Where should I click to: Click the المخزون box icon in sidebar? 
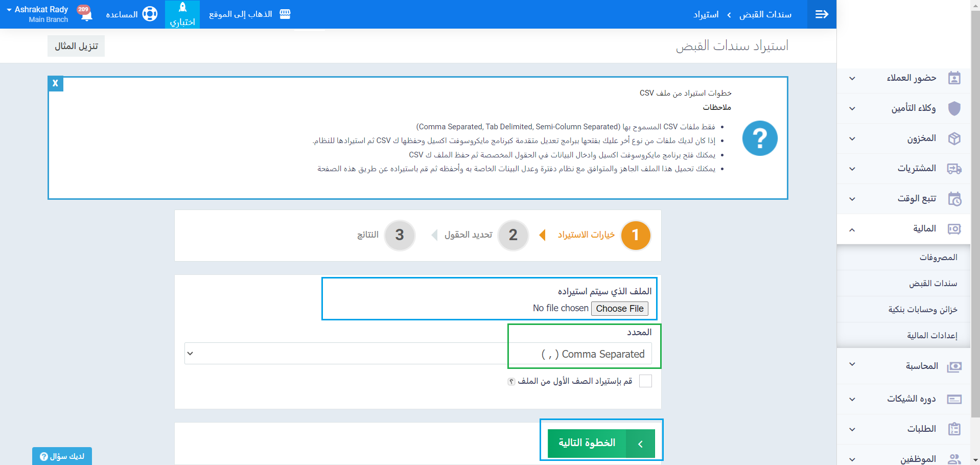(x=954, y=138)
